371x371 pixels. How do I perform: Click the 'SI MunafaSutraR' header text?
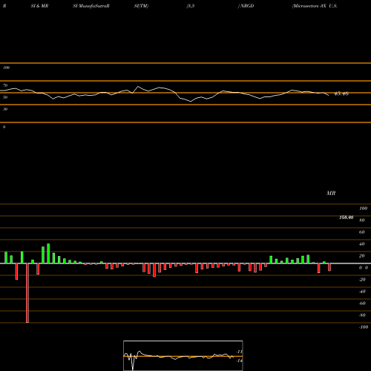91,6
